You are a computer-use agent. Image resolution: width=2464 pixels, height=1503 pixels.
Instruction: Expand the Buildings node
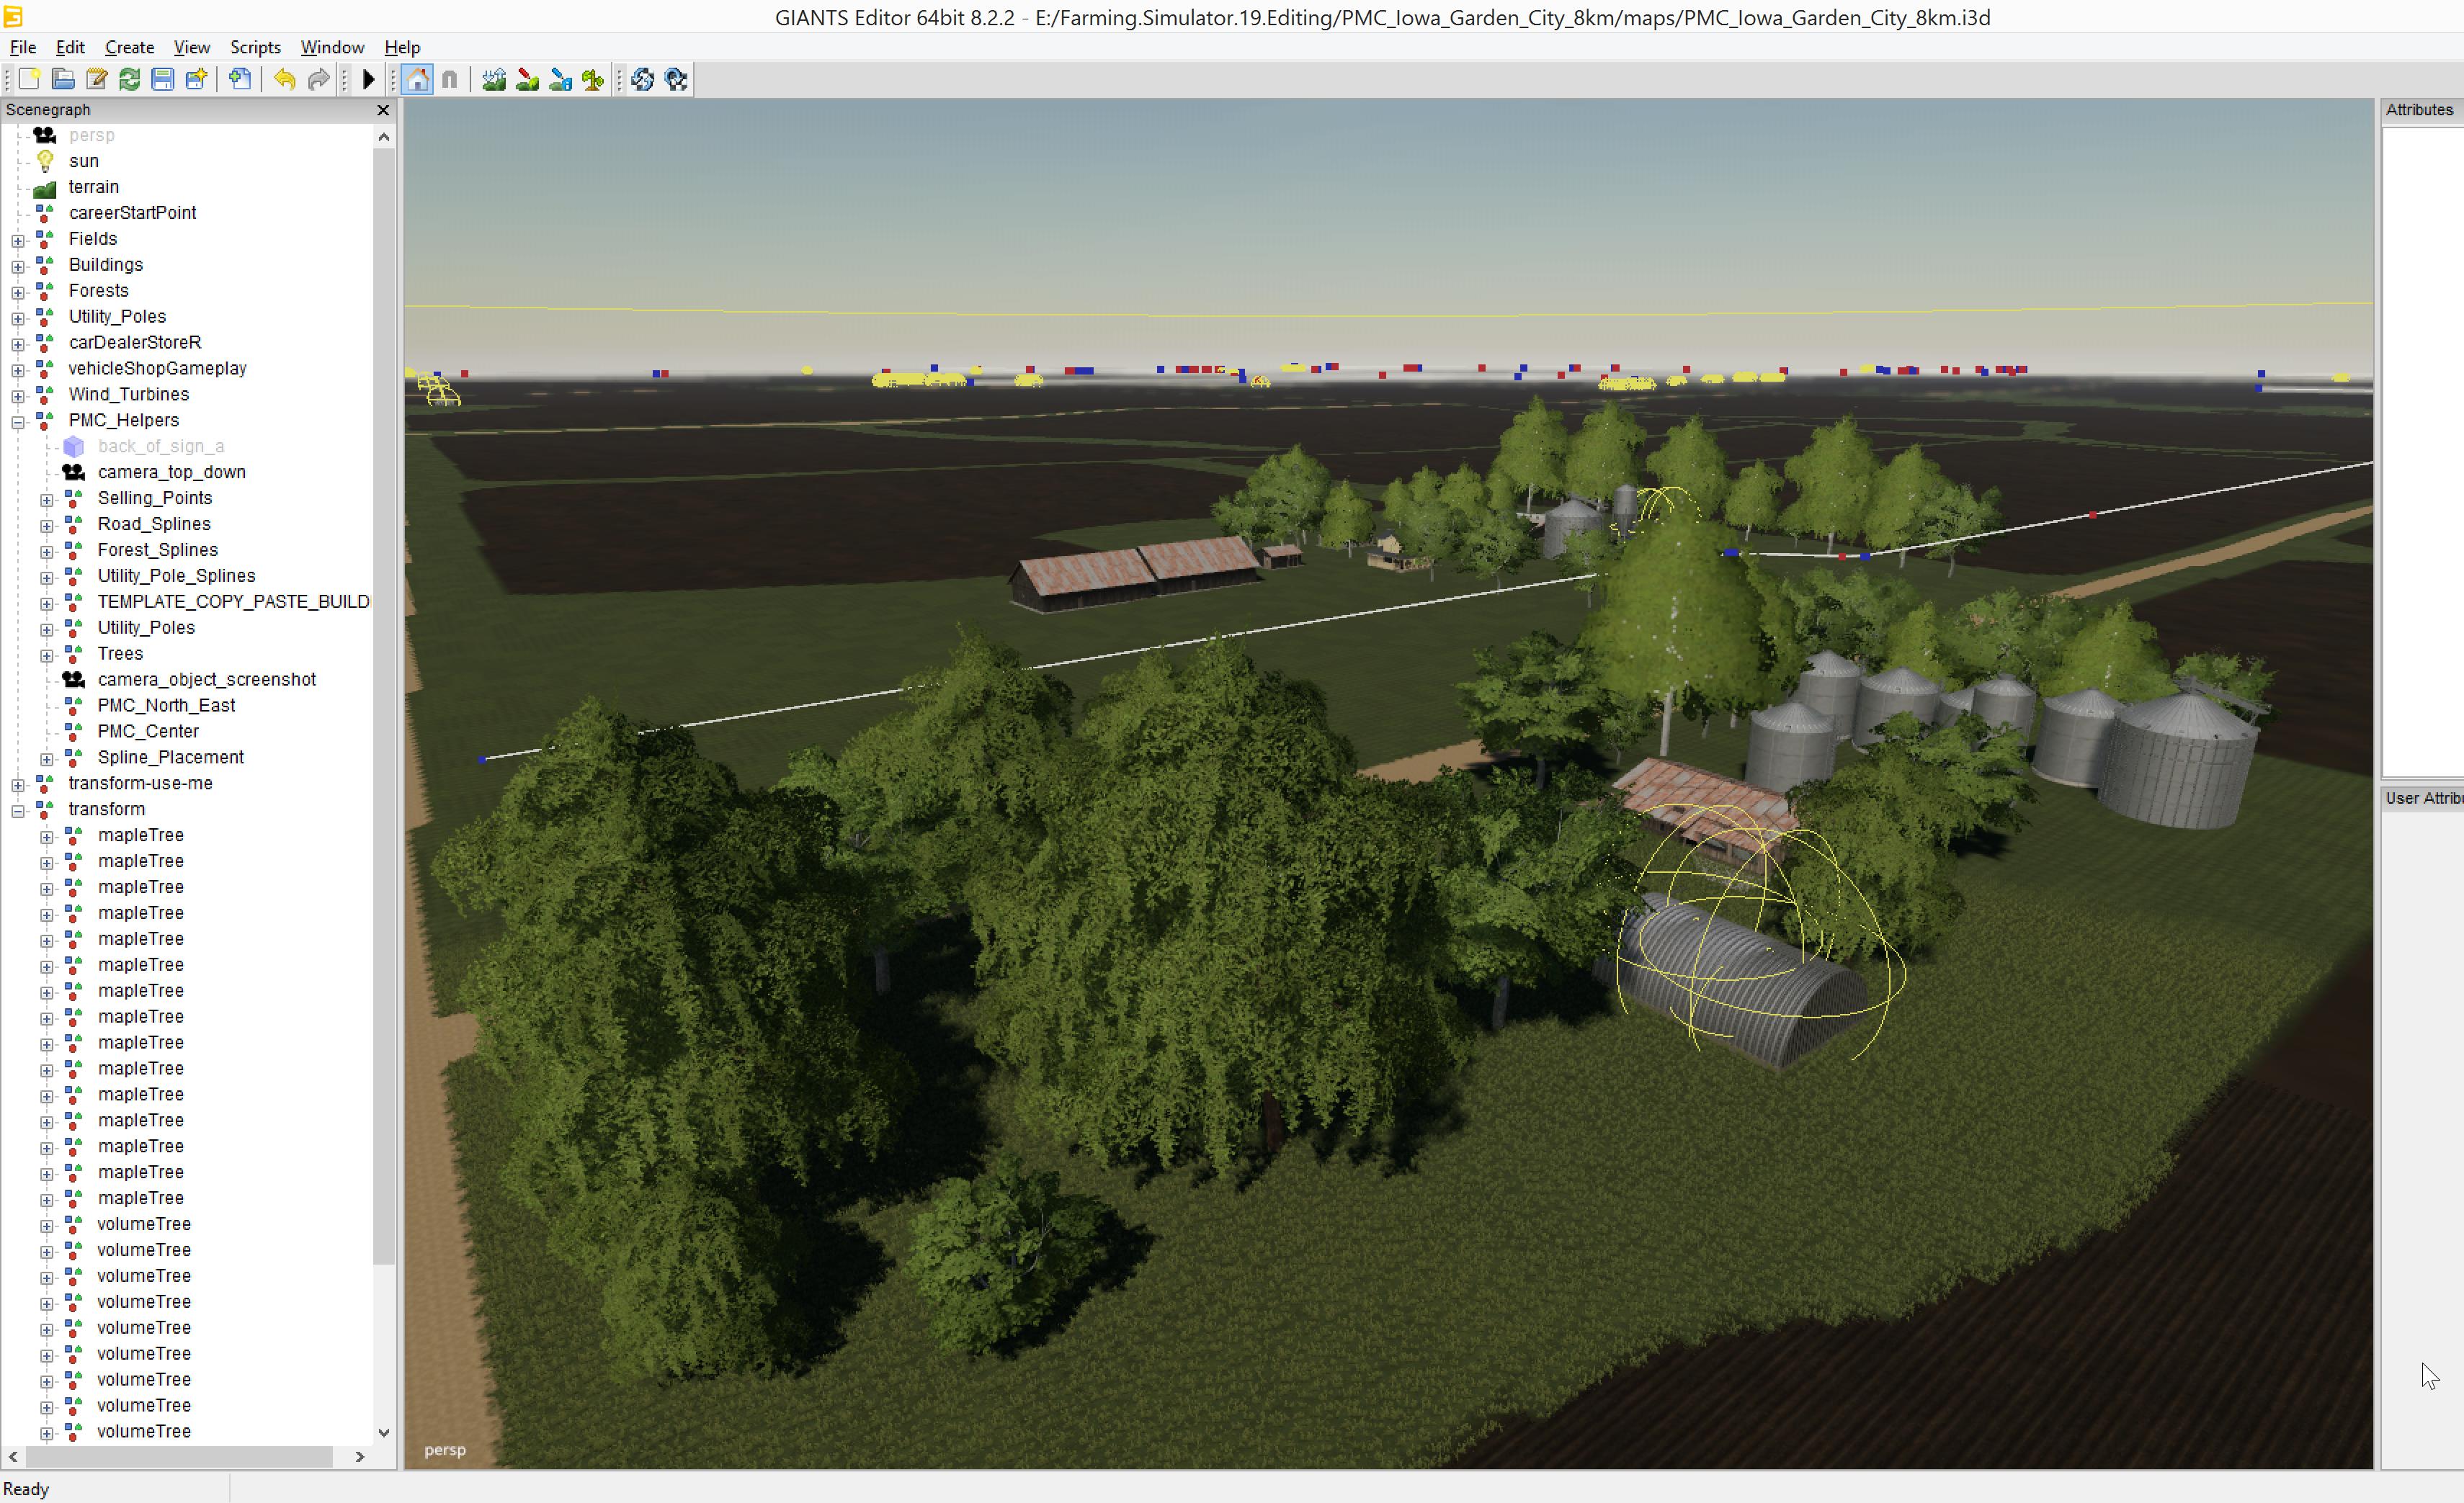(18, 266)
